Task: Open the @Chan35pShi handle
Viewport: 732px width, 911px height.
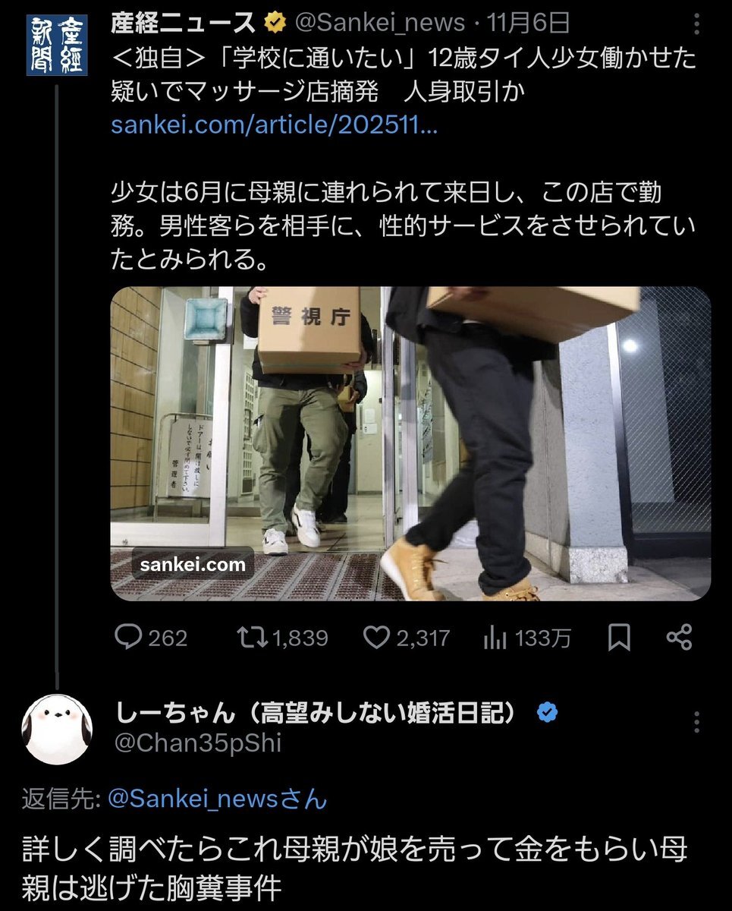Action: 198,743
